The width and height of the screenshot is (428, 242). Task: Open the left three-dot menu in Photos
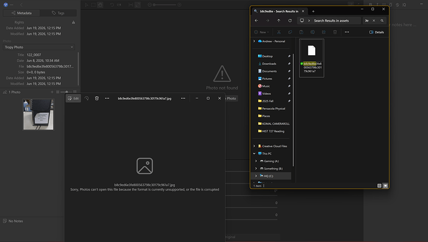pos(107,98)
